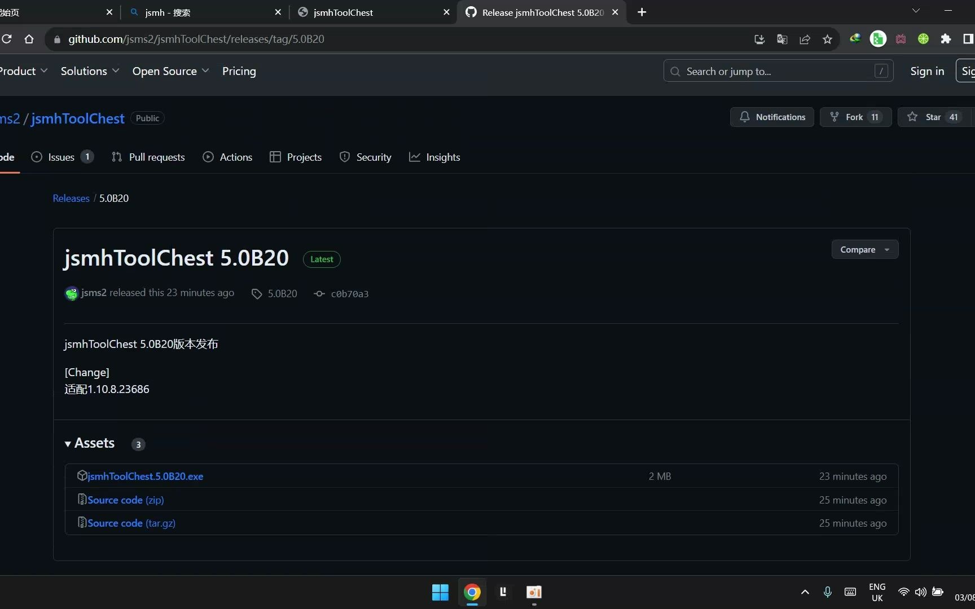975x609 pixels.
Task: Click the first green bird extension icon
Action: pyautogui.click(x=855, y=39)
